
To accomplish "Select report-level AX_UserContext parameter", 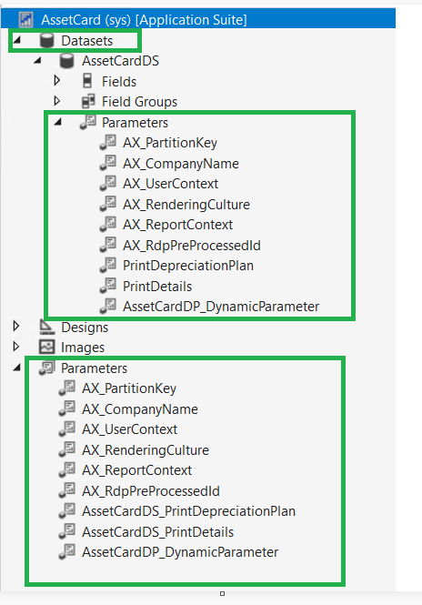I will [130, 429].
